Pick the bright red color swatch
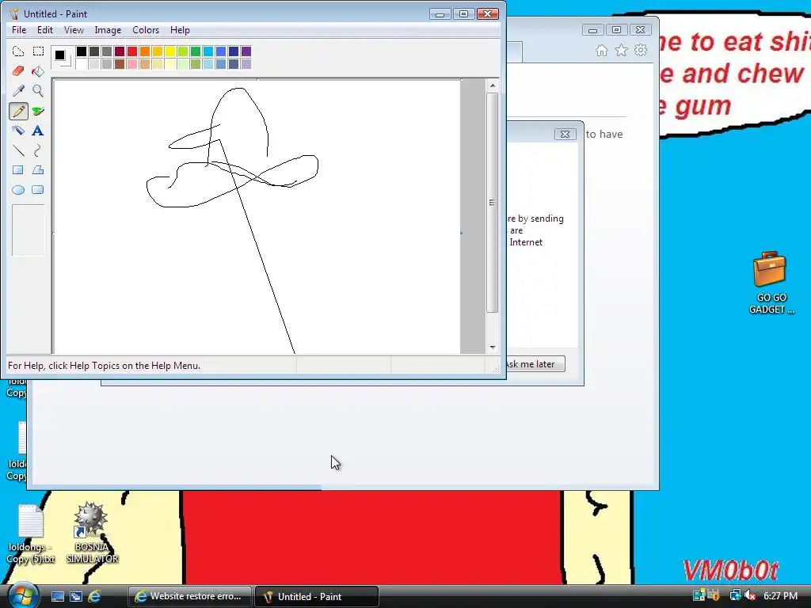The image size is (811, 608). (132, 51)
